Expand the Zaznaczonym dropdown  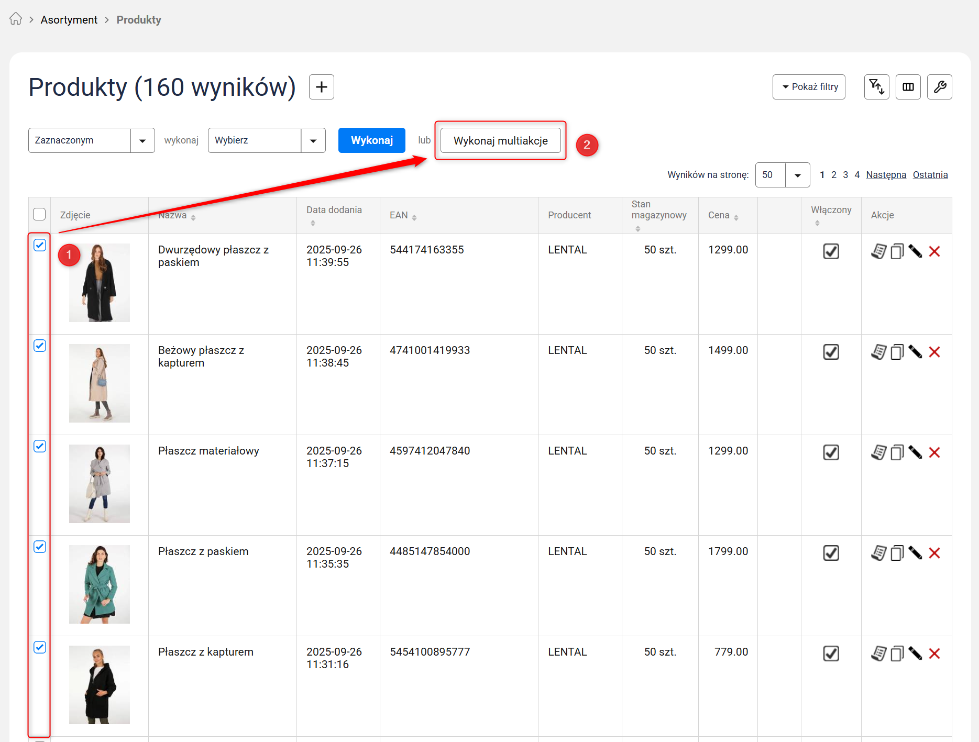point(91,140)
